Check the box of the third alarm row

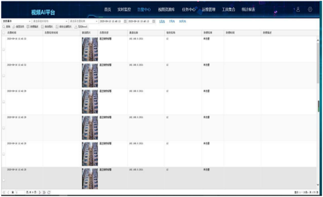[x=3, y=102]
